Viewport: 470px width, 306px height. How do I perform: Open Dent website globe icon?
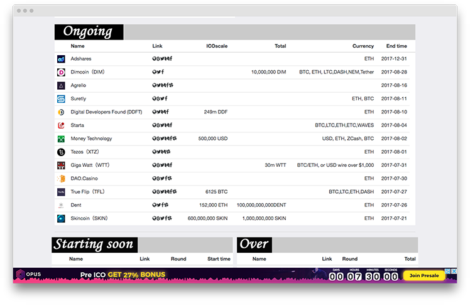click(154, 205)
